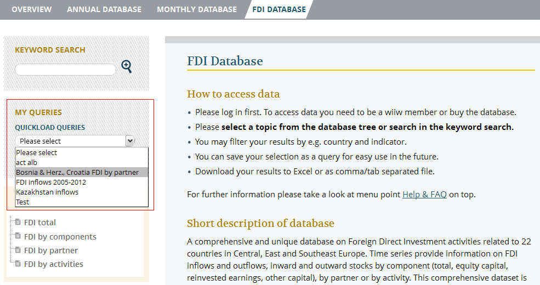The height and width of the screenshot is (285, 540).
Task: Select 'Bosnia & Herz., Croatia FDI by partner' query
Action: pyautogui.click(x=77, y=173)
